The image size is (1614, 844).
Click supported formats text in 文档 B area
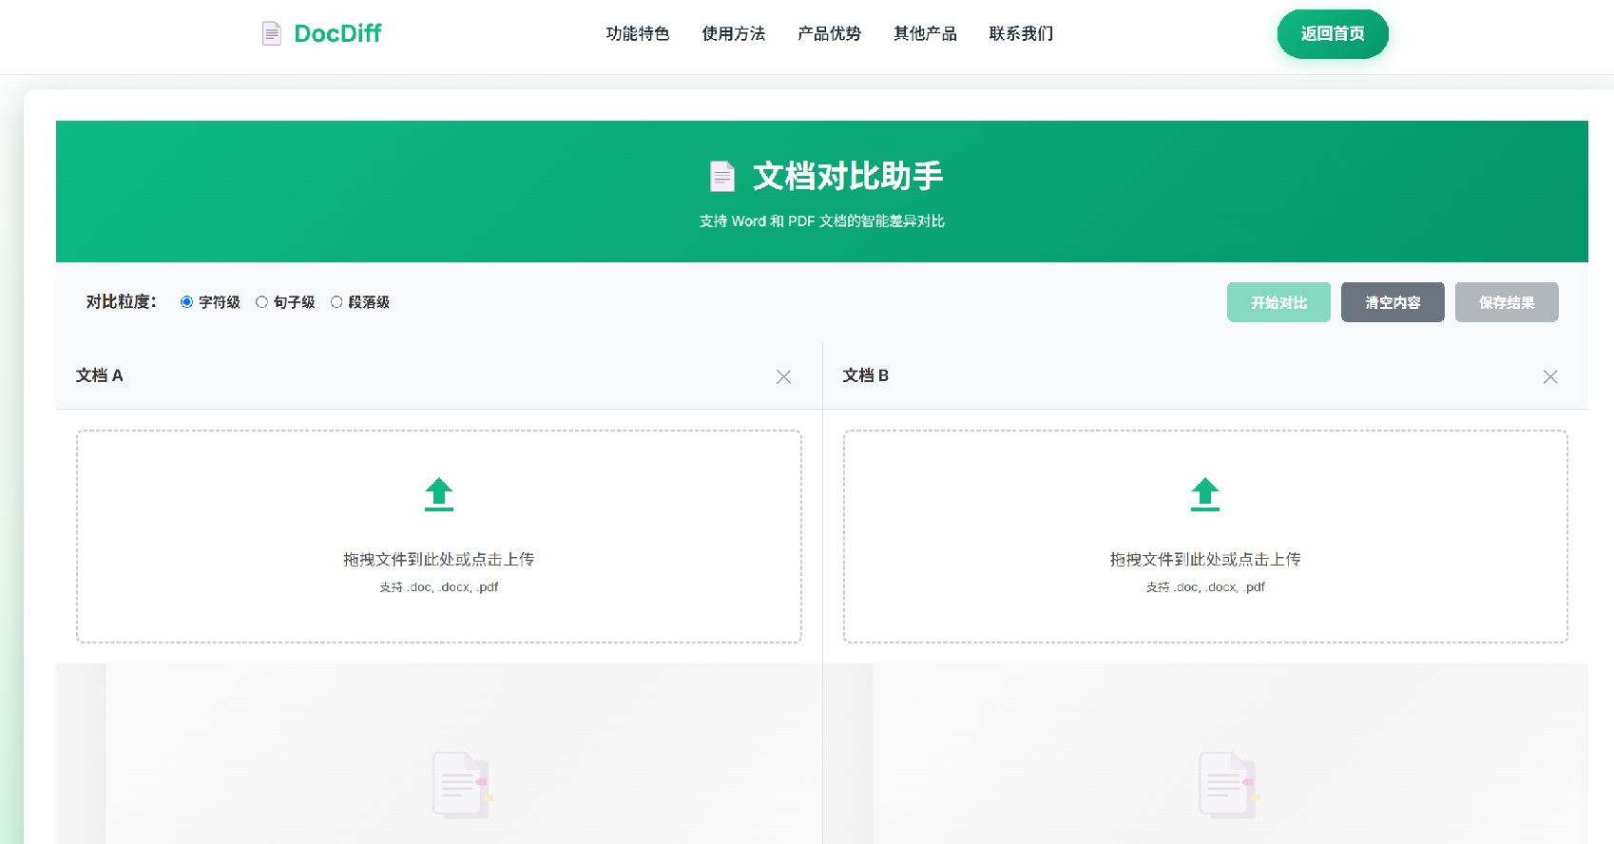[x=1205, y=587]
